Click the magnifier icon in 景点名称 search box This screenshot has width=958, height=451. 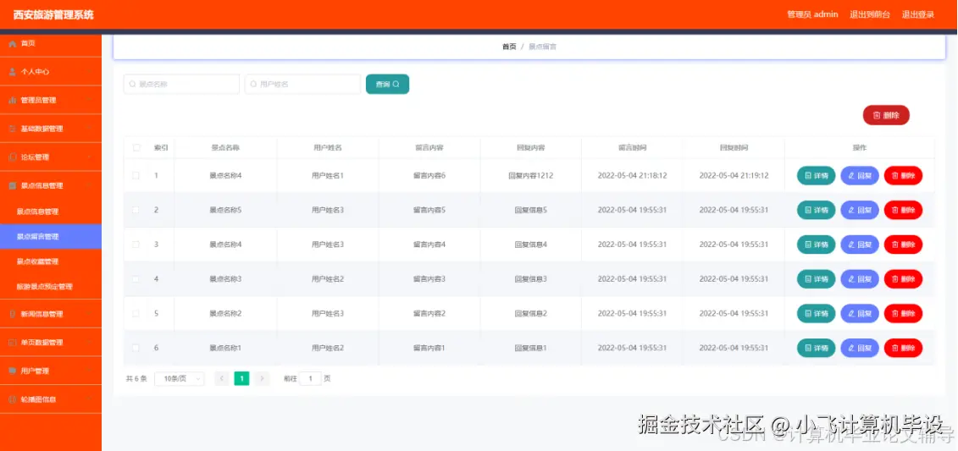point(133,85)
